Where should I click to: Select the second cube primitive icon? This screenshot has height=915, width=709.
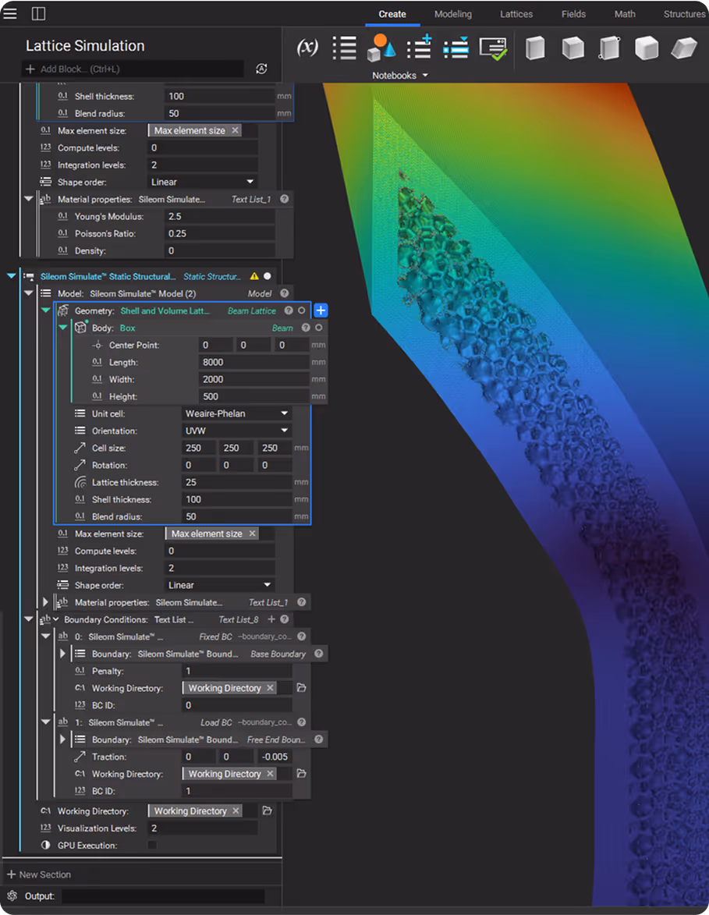[573, 48]
